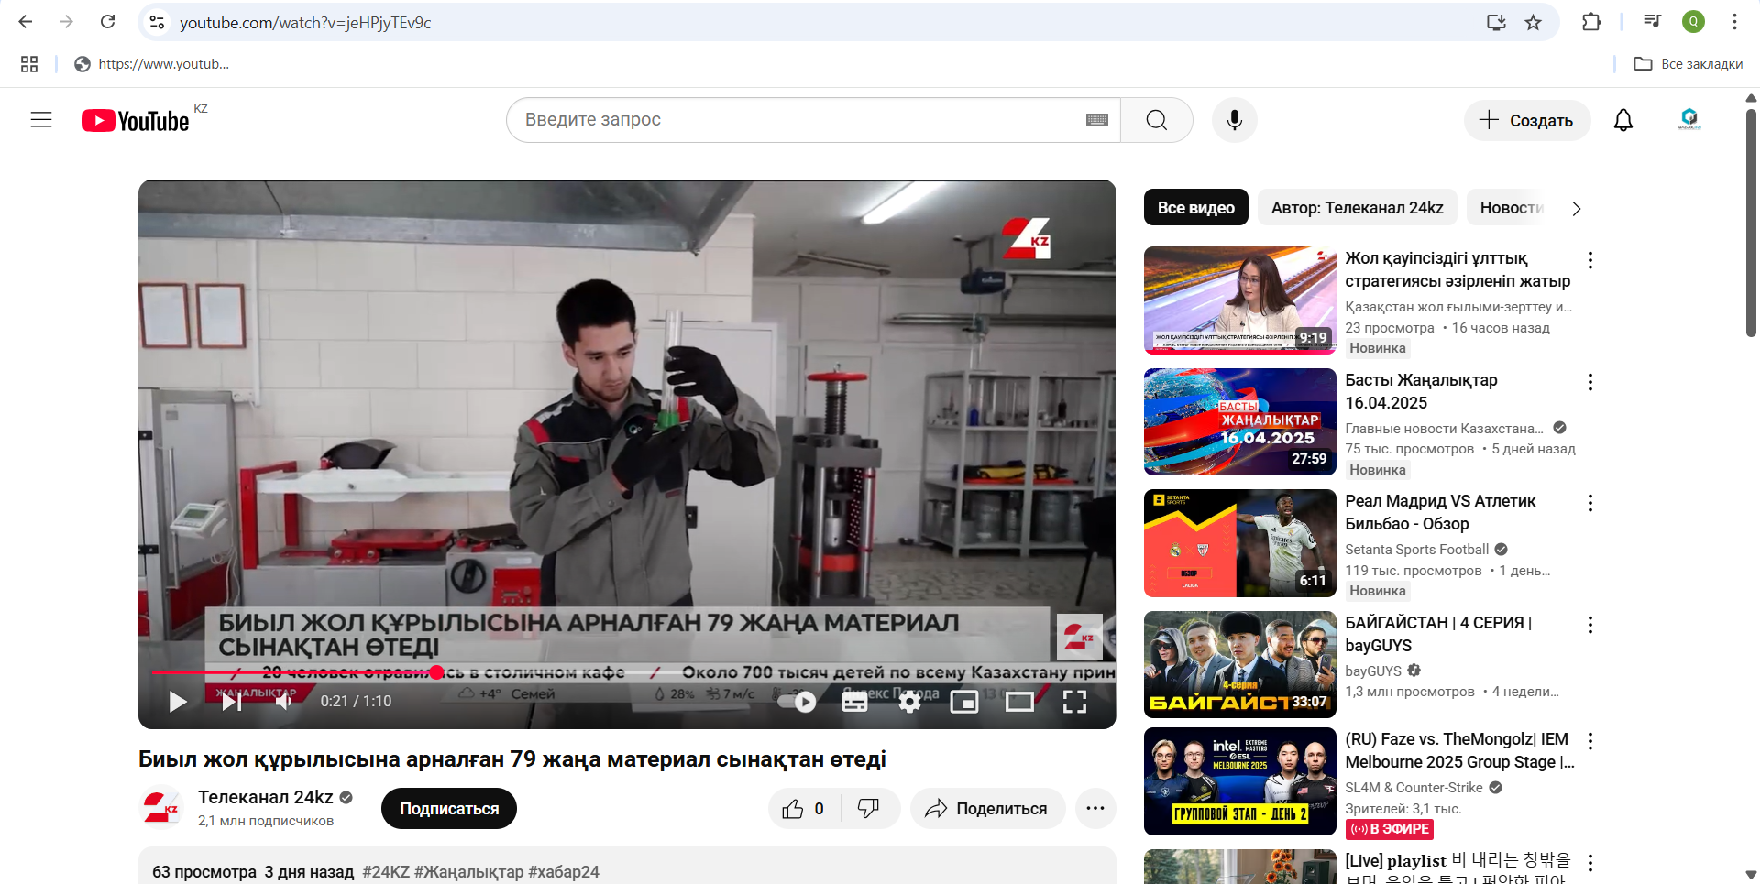Click the #хабар24 hashtag

tap(564, 872)
